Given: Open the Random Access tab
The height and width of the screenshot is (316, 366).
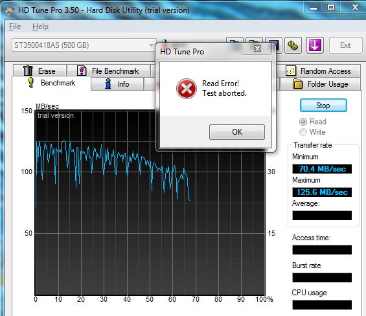Looking at the screenshot, I should 318,71.
